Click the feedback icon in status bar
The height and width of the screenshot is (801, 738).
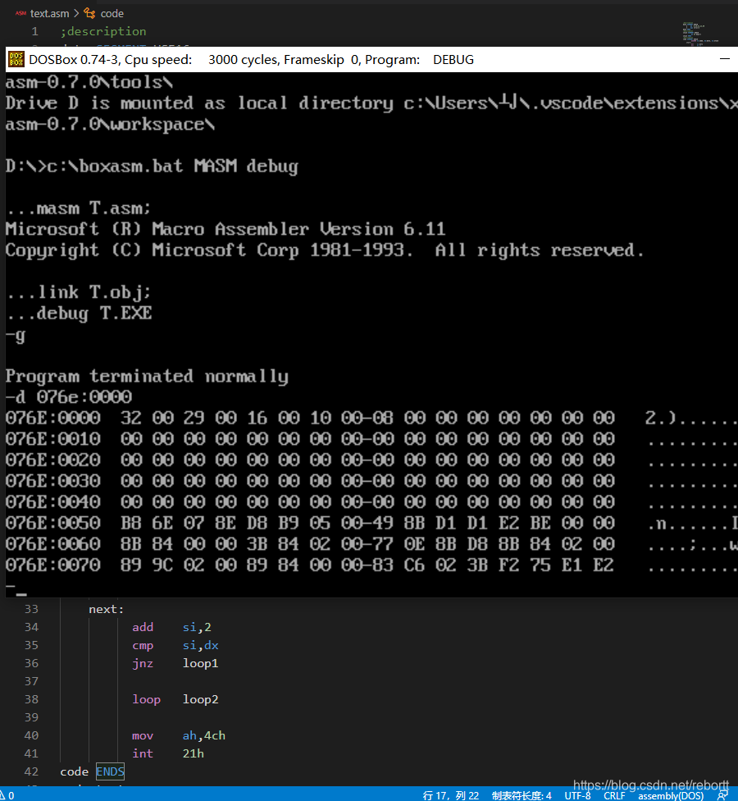click(x=722, y=795)
